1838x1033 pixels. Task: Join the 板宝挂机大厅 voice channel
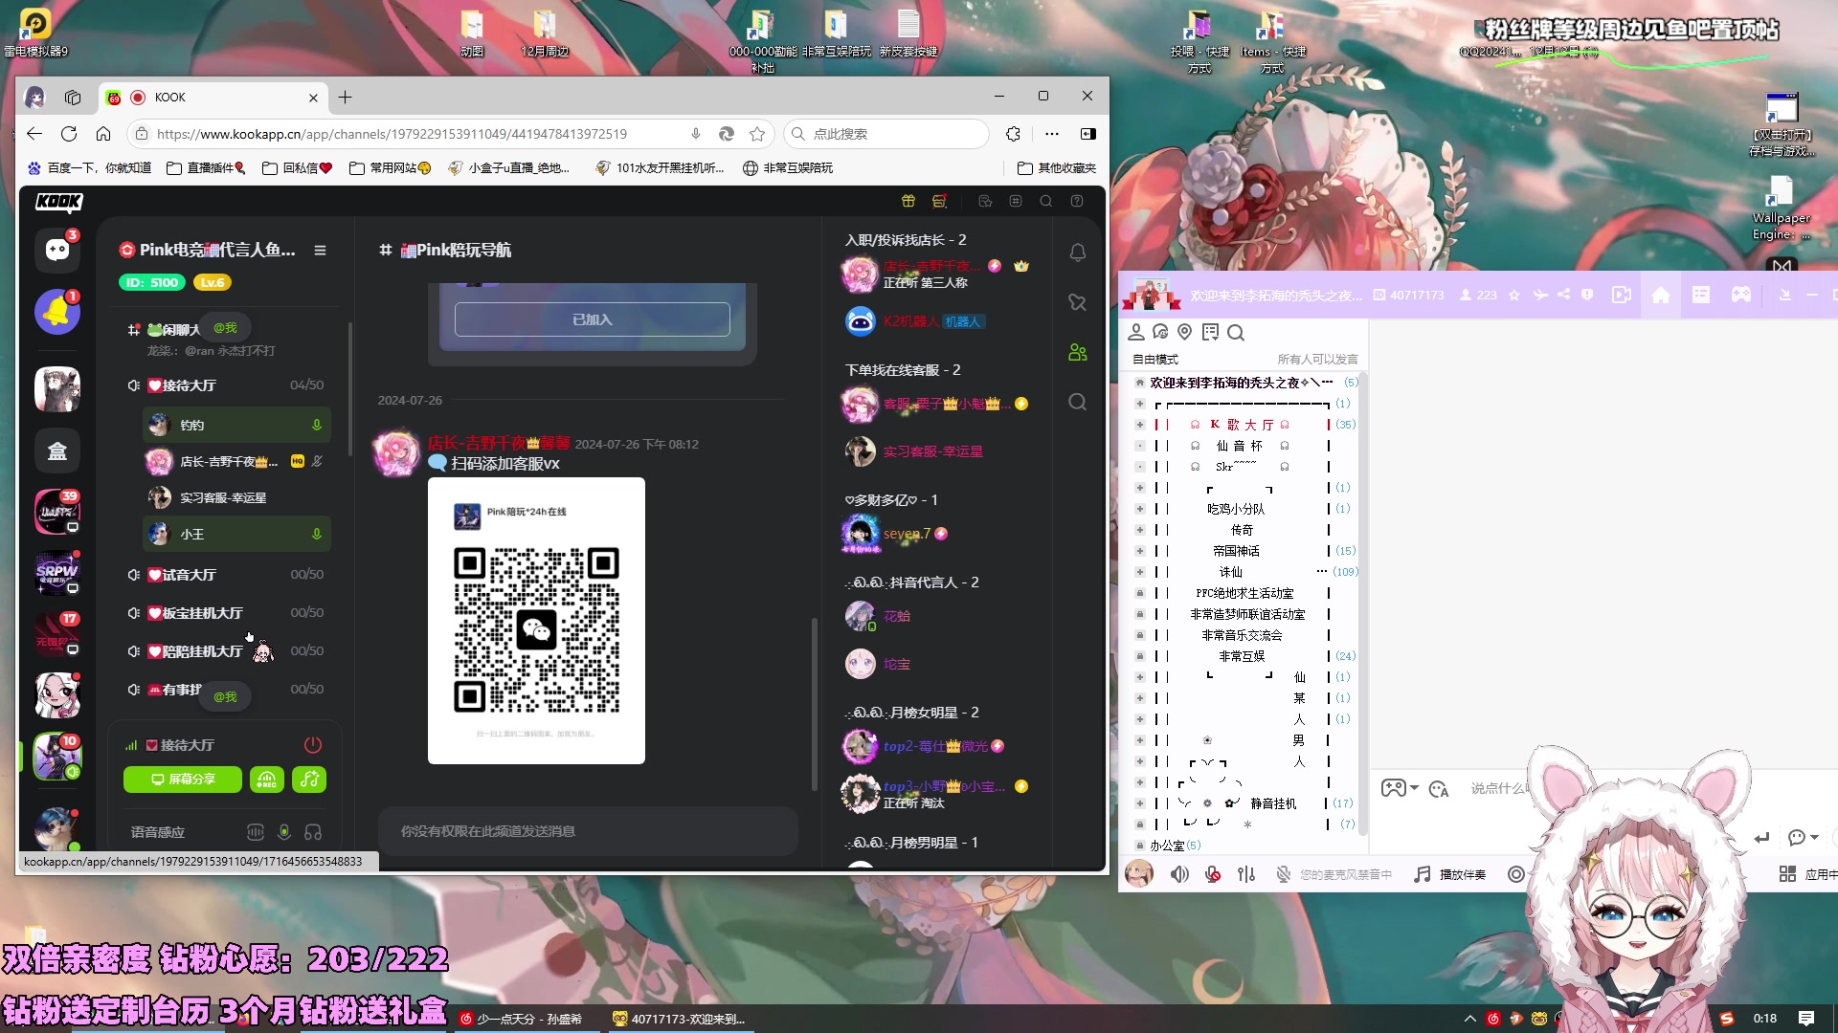(226, 613)
